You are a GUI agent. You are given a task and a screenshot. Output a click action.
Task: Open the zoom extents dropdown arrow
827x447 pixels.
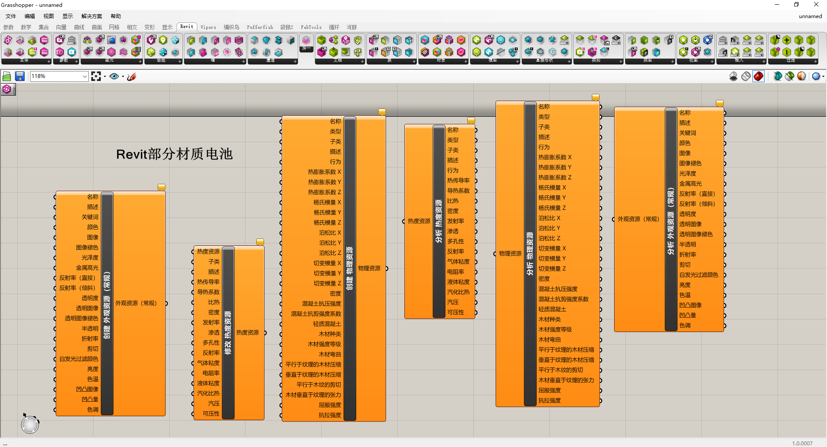point(105,77)
